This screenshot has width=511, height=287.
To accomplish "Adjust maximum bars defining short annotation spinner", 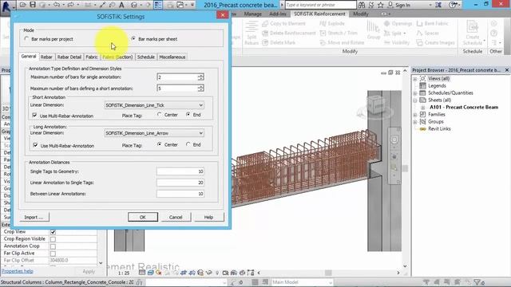I will (200, 88).
